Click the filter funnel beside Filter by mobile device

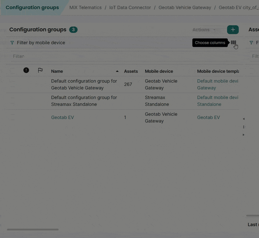click(12, 43)
